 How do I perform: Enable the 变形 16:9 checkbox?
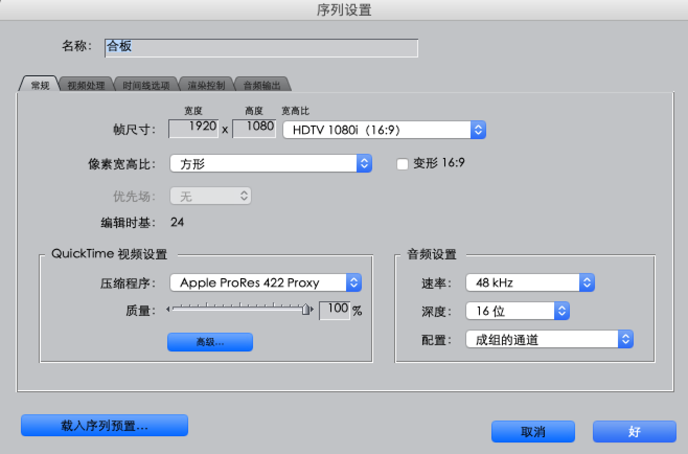[402, 164]
